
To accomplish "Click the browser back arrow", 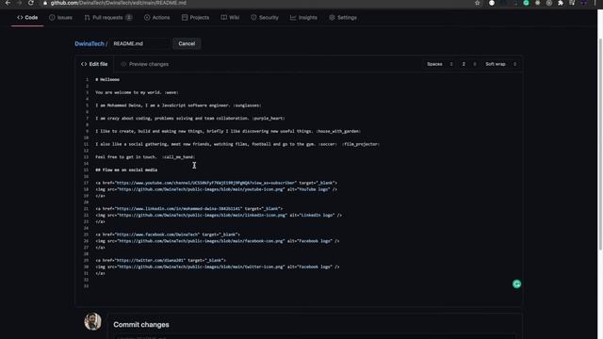I will (x=8, y=3).
